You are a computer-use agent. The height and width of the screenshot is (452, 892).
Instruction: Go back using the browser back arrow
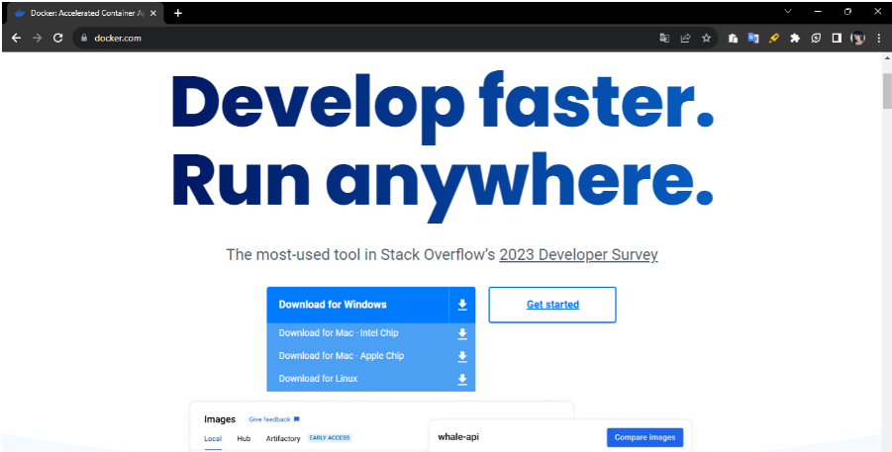[16, 39]
